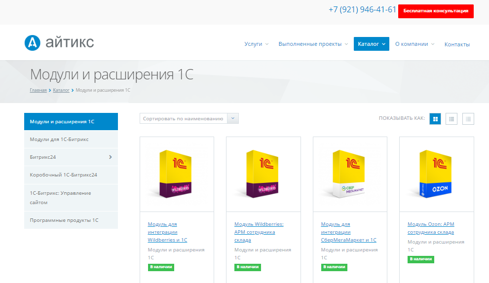Switch to compact table view
Screen dimensions: 489x283
coord(468,119)
